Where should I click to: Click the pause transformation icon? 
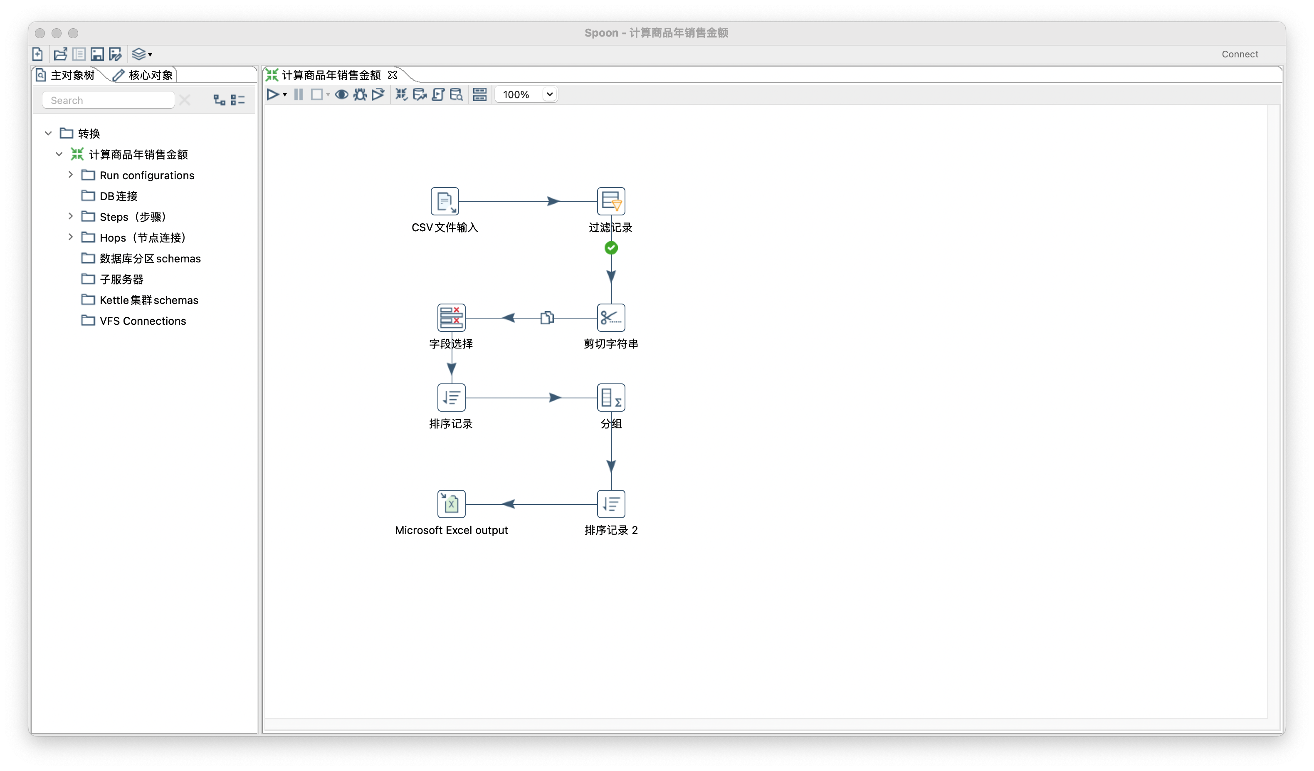pyautogui.click(x=298, y=94)
